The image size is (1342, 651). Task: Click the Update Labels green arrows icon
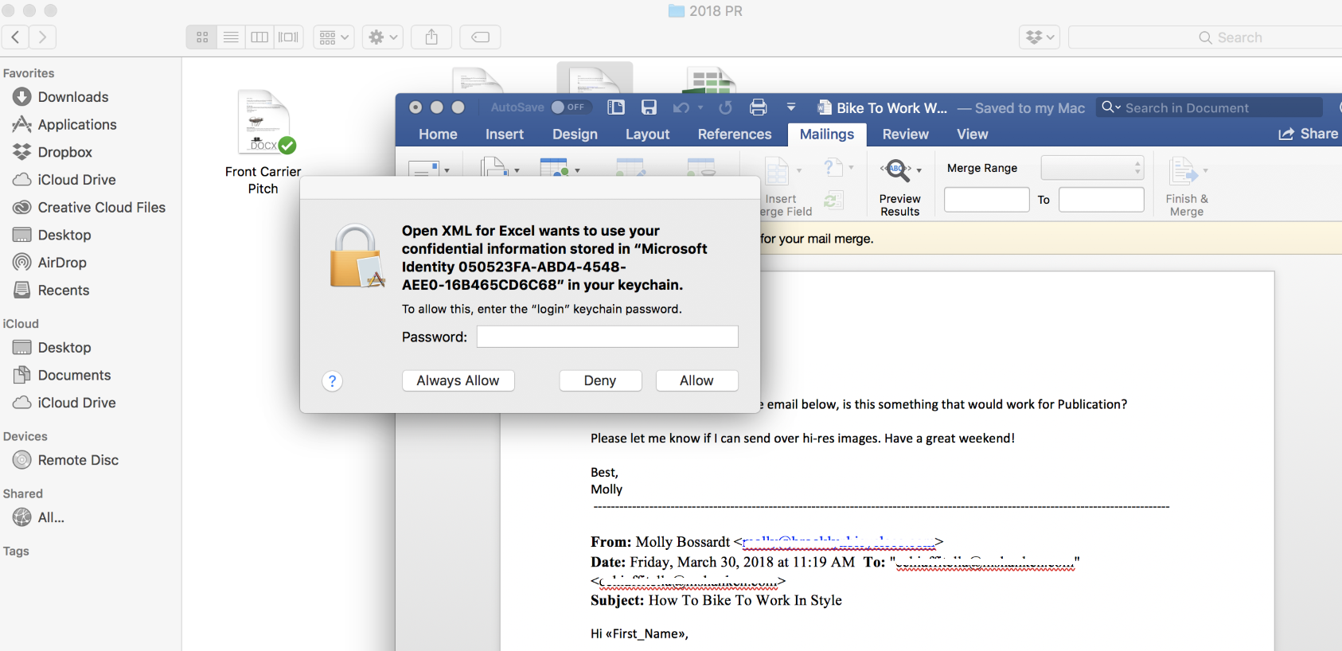tap(833, 200)
